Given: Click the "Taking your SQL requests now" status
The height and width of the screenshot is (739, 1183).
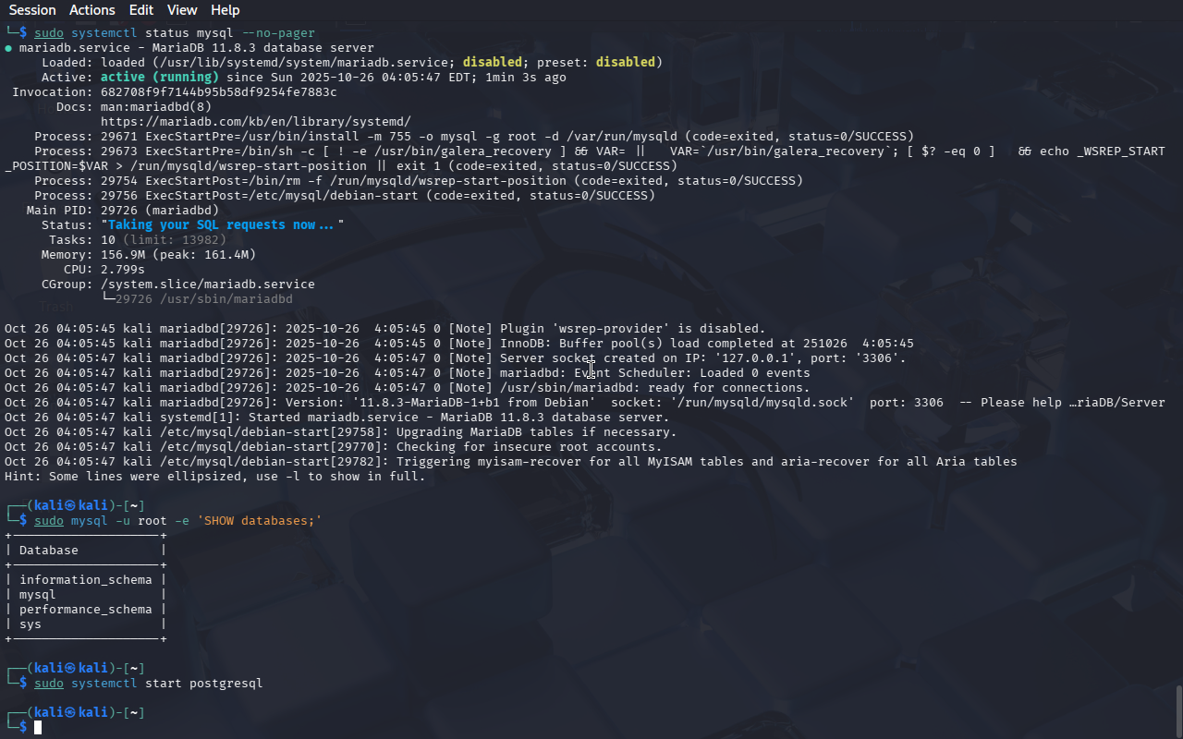Looking at the screenshot, I should tap(222, 225).
